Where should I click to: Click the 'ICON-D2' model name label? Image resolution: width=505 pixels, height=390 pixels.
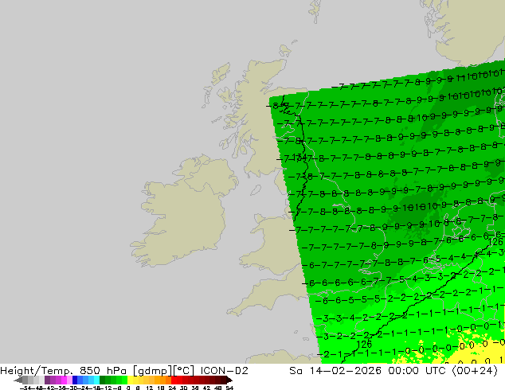(224, 371)
